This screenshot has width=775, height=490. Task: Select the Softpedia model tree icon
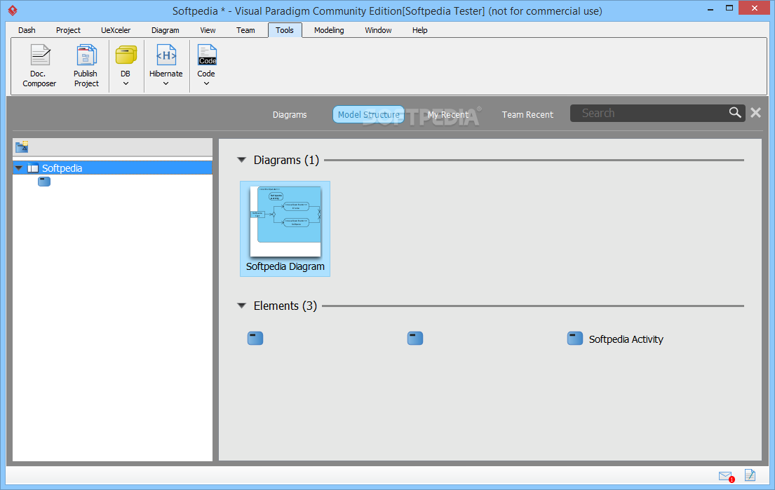[33, 168]
